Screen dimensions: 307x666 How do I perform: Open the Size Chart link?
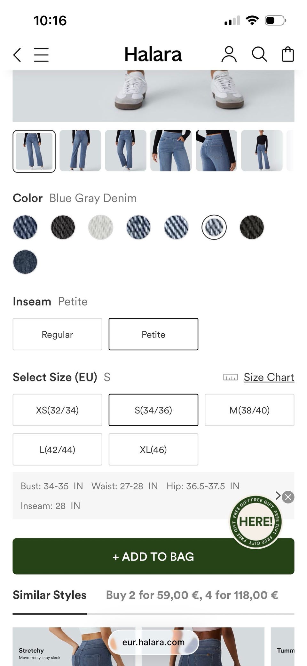[269, 377]
